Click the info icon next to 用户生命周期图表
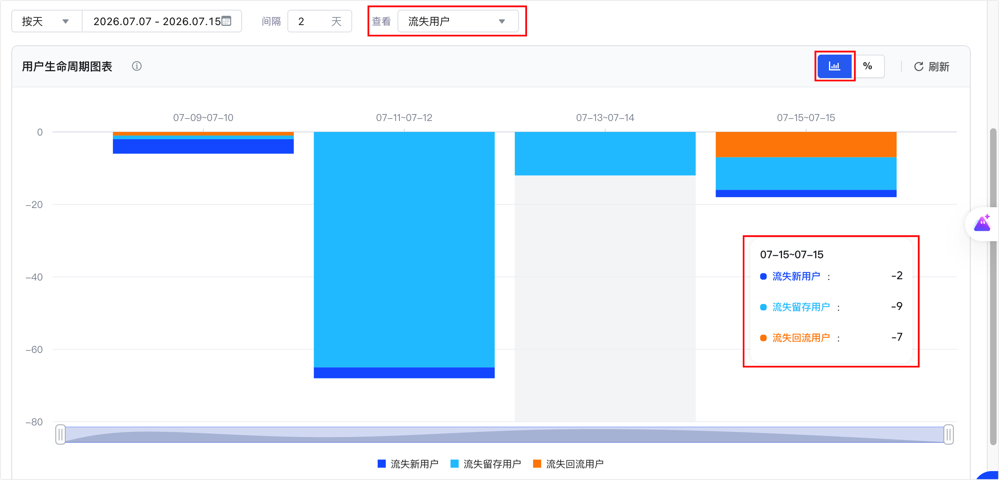The height and width of the screenshot is (480, 999). pyautogui.click(x=137, y=66)
